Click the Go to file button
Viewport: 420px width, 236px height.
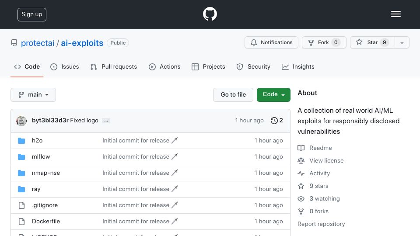(x=233, y=95)
